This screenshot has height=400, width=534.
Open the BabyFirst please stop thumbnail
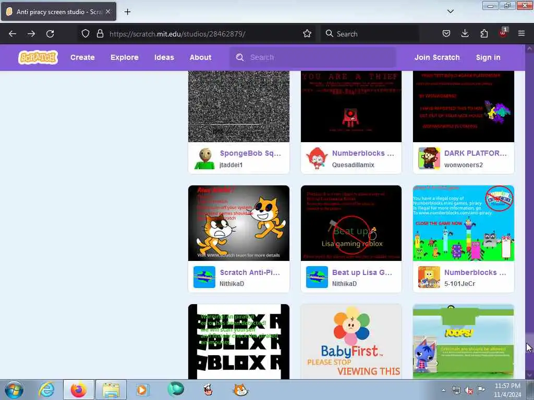click(351, 342)
